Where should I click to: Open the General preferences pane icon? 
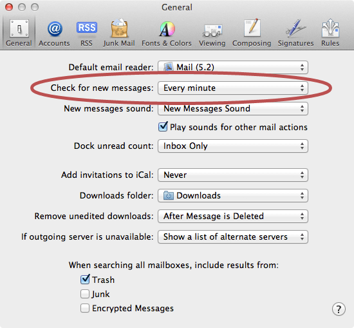click(19, 33)
